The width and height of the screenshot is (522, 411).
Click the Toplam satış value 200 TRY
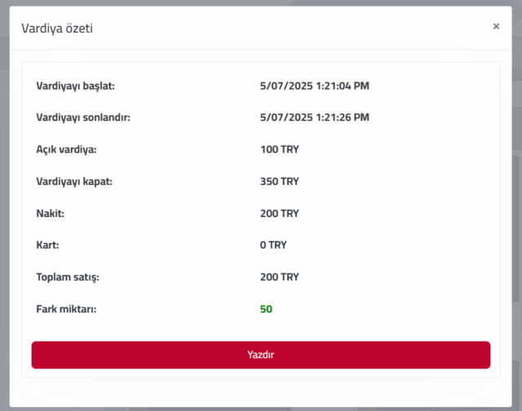coord(280,277)
